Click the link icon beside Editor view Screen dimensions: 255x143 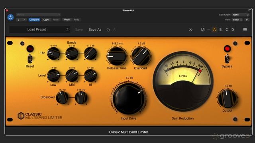pos(247,20)
